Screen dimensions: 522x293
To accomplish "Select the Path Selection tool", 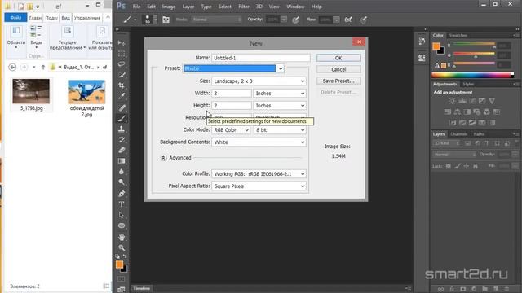I will [x=122, y=215].
